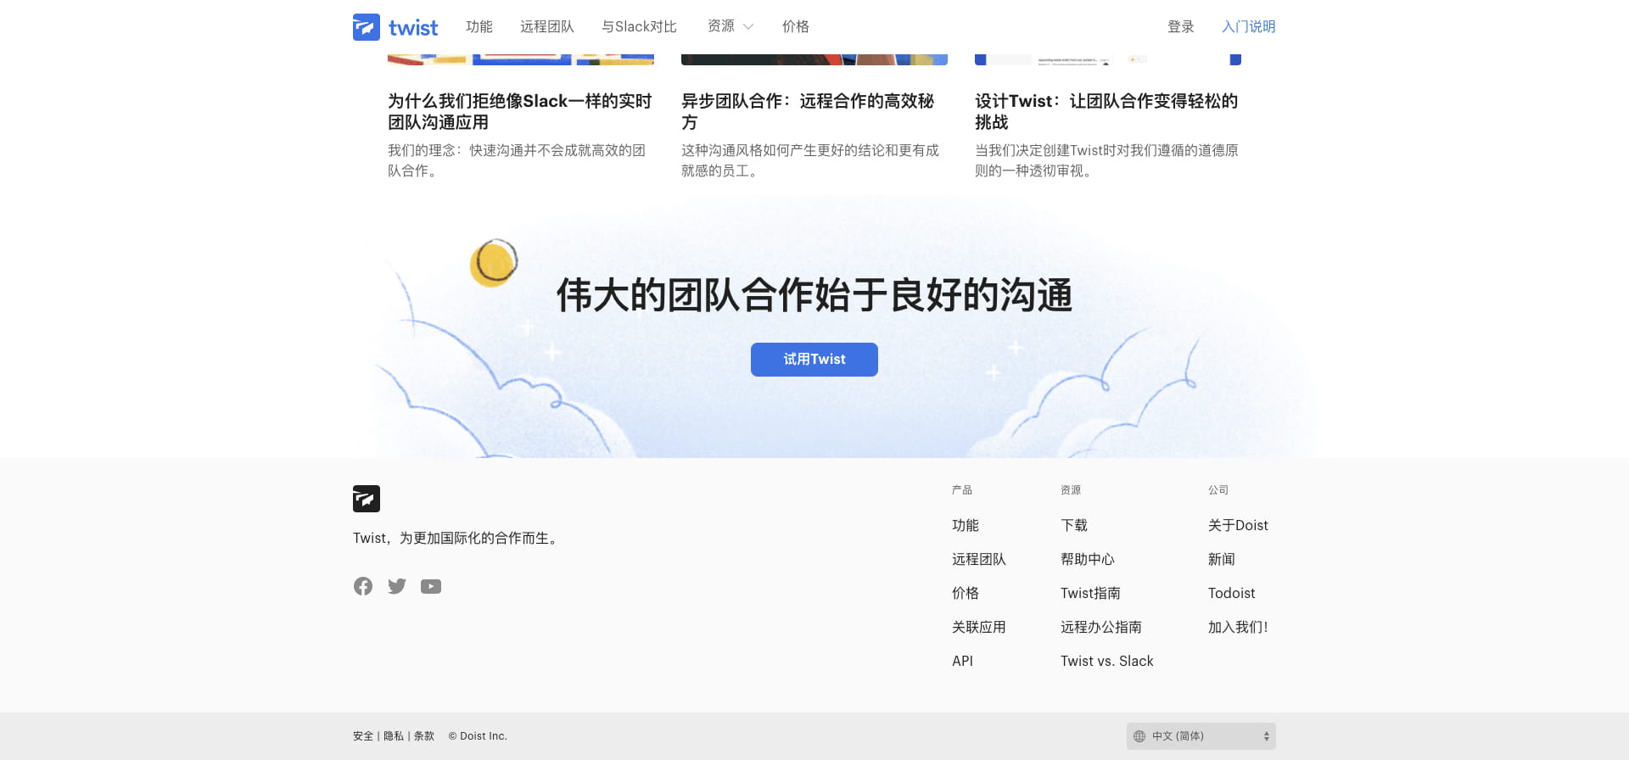Image resolution: width=1629 pixels, height=760 pixels.
Task: Click the 公司 footer column heading
Action: [x=1218, y=490]
